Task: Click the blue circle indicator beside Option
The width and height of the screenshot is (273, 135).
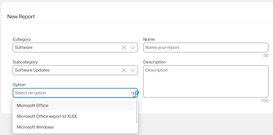Action: [x=137, y=93]
